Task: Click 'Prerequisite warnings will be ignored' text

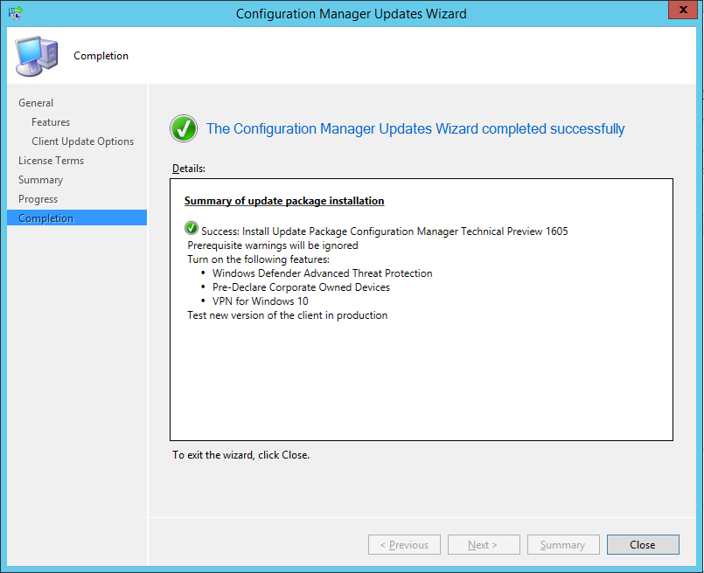Action: pos(273,245)
